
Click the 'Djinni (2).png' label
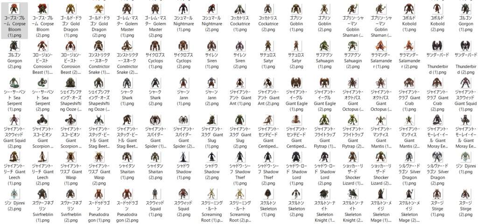coord(14,206)
